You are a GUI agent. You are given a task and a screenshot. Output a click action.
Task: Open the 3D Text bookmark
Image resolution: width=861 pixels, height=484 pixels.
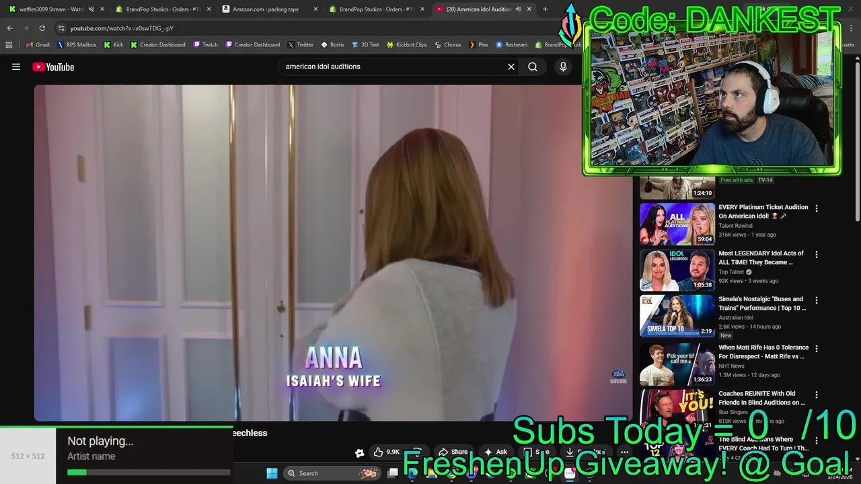365,45
